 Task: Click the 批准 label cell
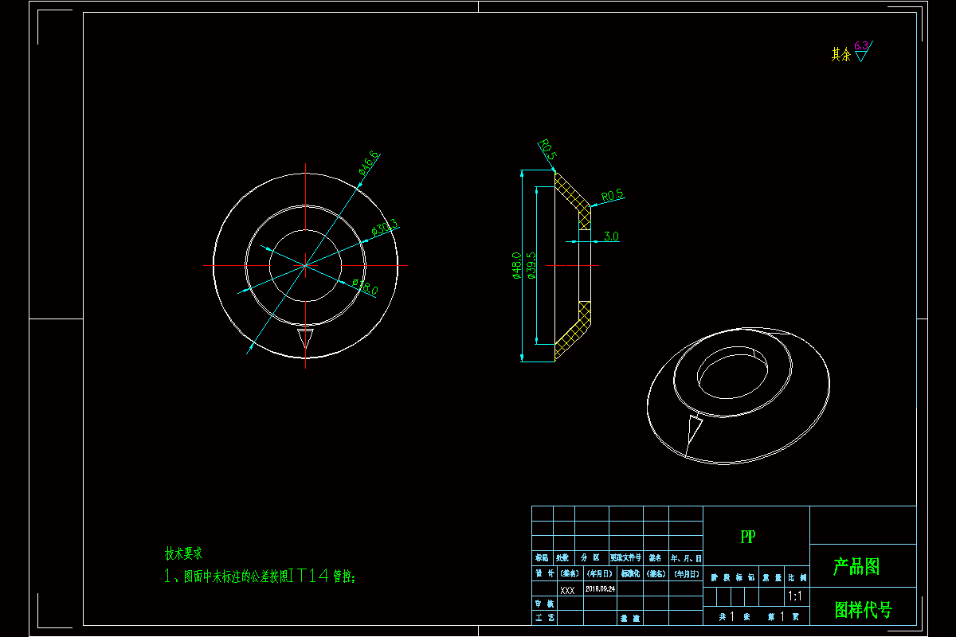(x=630, y=618)
